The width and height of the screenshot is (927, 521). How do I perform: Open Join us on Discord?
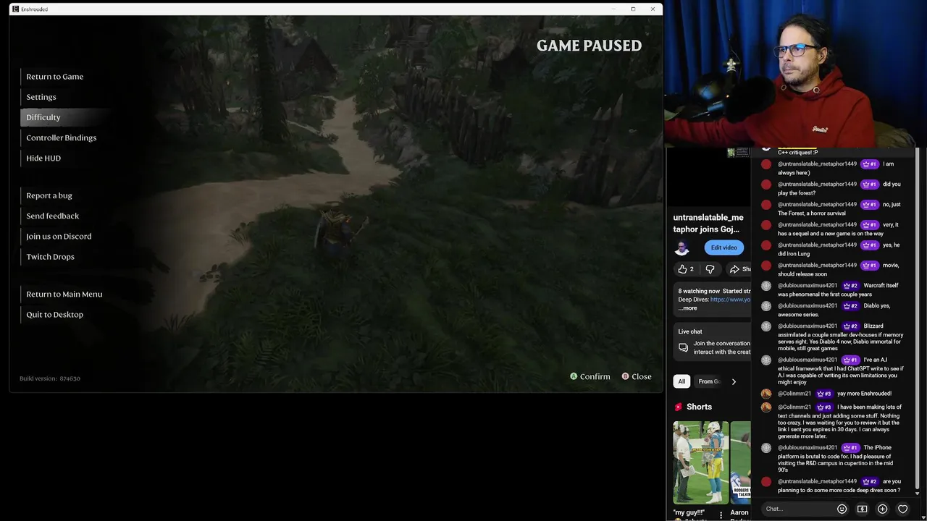click(x=59, y=236)
